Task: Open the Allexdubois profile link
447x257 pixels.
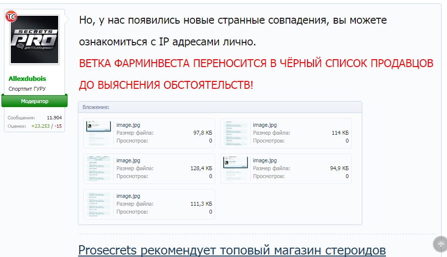Action: (27, 78)
